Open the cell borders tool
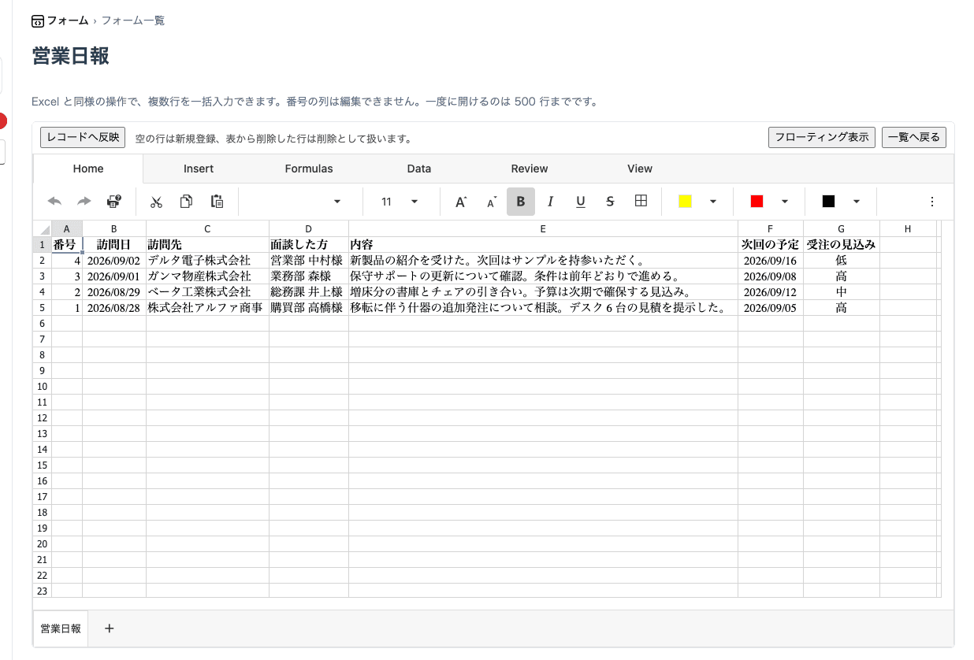This screenshot has width=974, height=660. click(x=641, y=201)
